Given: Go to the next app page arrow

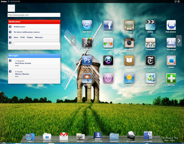Looking at the screenshot, I should pos(179,41).
